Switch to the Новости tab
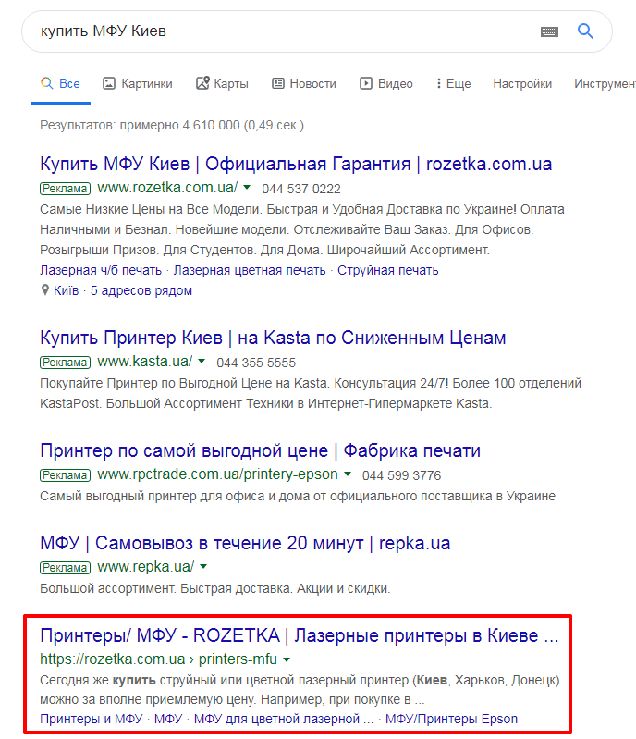 (304, 84)
